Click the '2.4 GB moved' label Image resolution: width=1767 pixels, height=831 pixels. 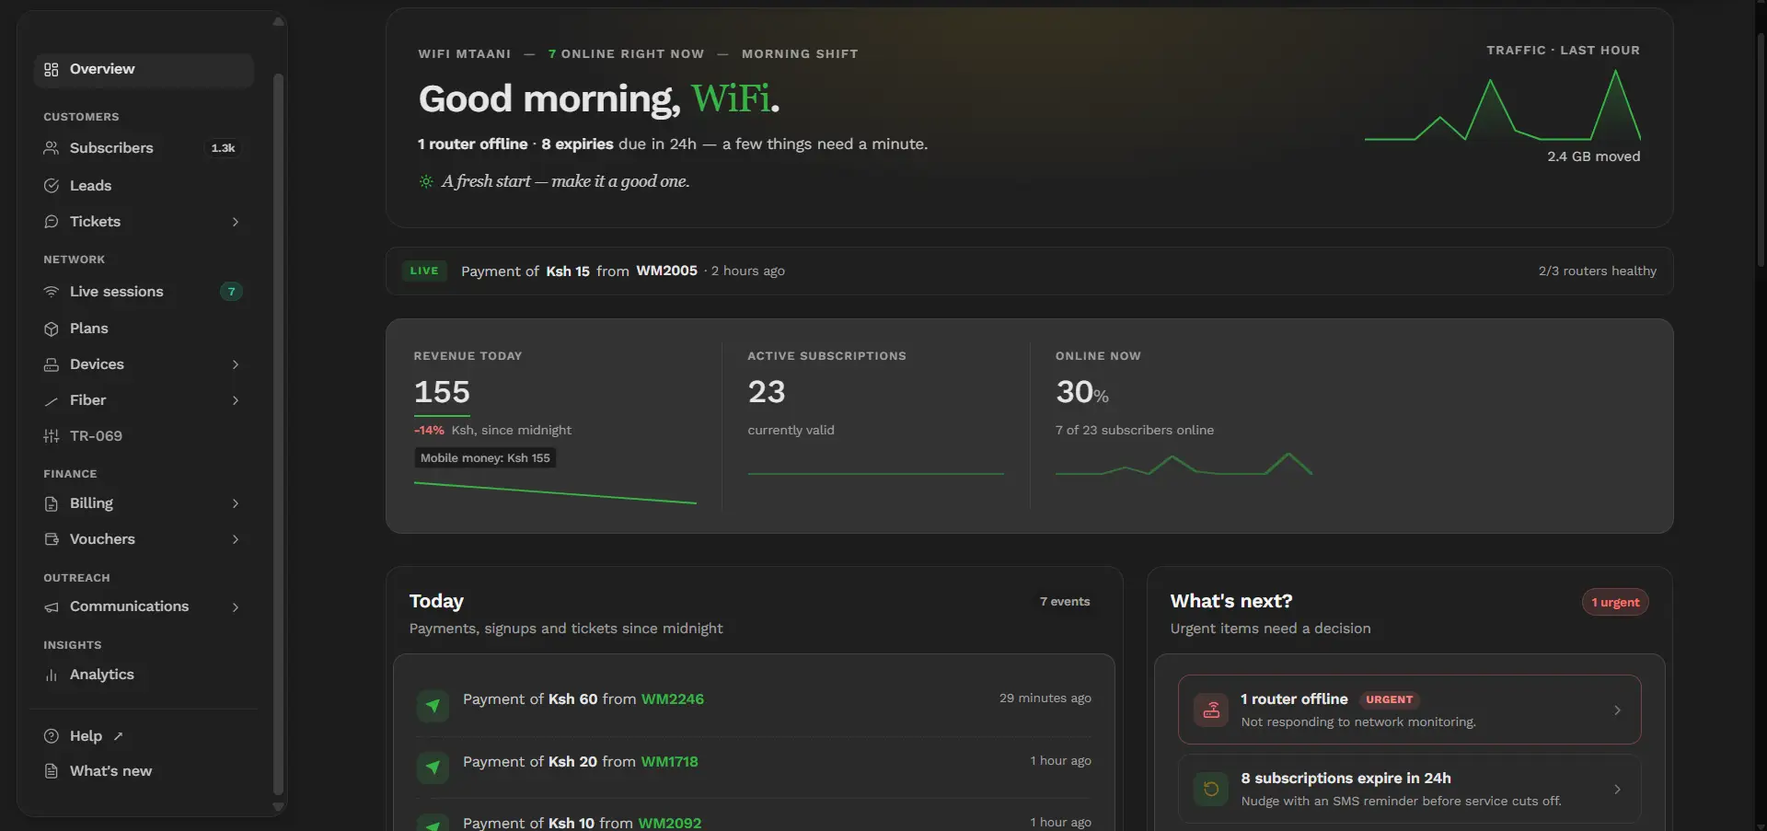point(1594,156)
